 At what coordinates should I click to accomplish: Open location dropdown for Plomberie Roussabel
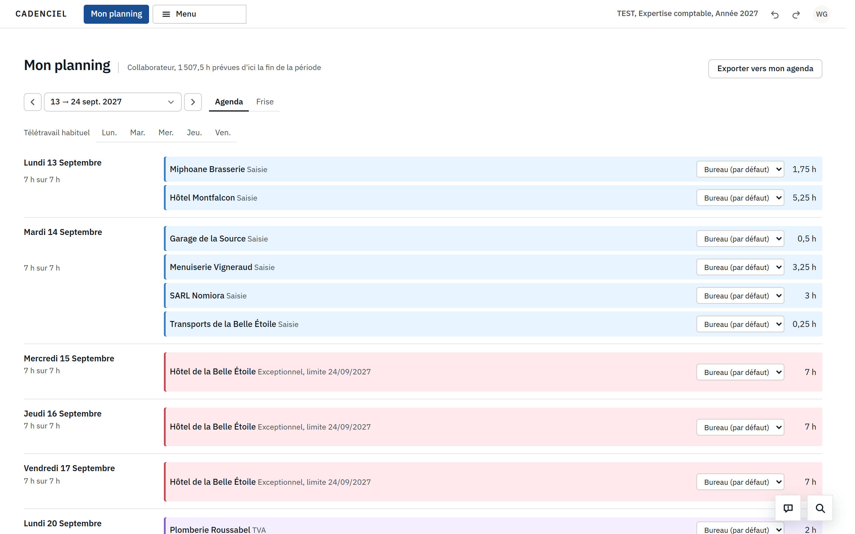[x=740, y=528]
